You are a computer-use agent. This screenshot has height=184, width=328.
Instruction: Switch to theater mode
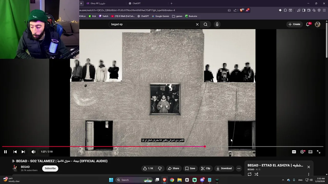pyautogui.click(x=310, y=152)
